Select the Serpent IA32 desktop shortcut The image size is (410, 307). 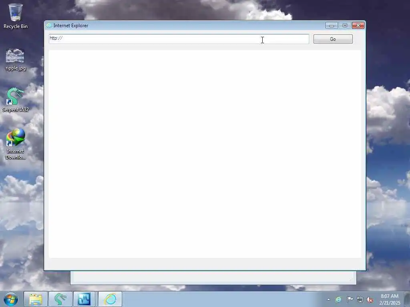16,100
